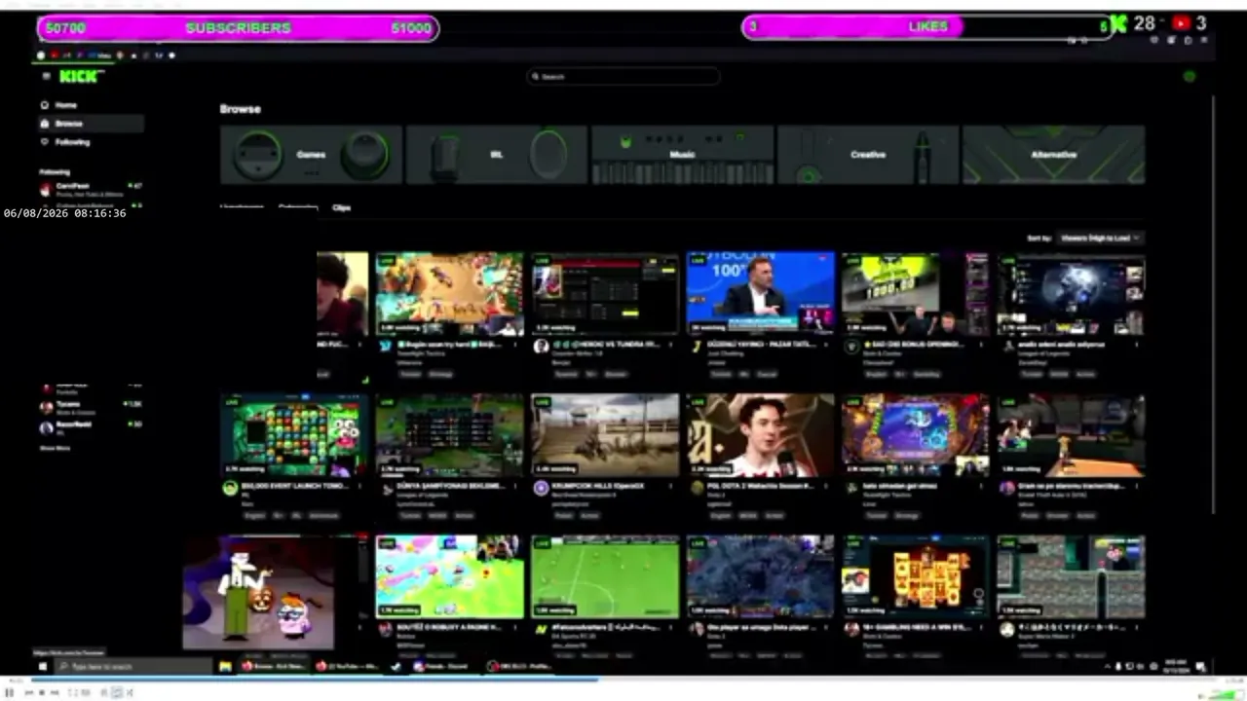Open the Alternative category card
The image size is (1247, 701).
[1054, 154]
